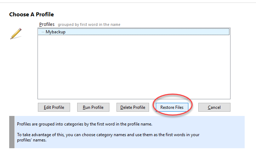Click the 'Profiles are grouped into categories' sentence
This screenshot has height=156, width=256.
[85, 124]
